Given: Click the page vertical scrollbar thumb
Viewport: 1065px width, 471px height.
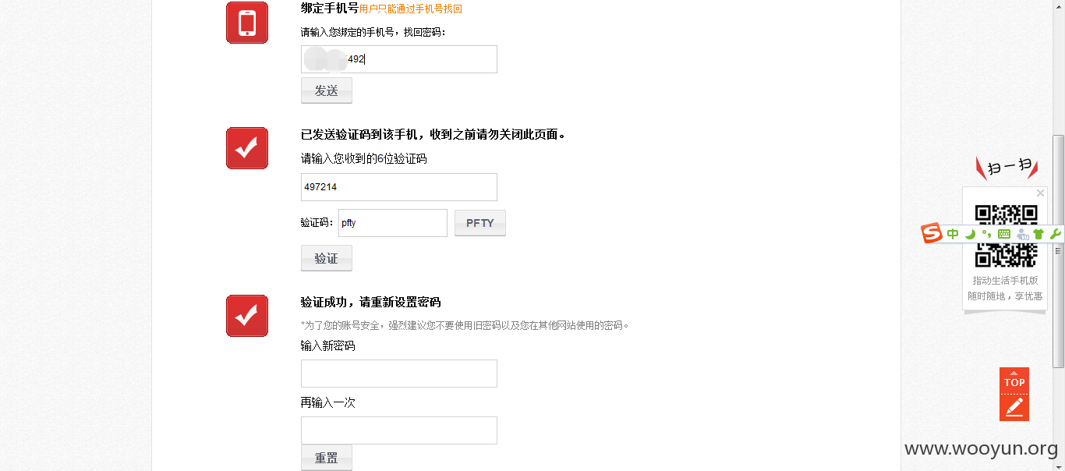Looking at the screenshot, I should (x=1058, y=251).
